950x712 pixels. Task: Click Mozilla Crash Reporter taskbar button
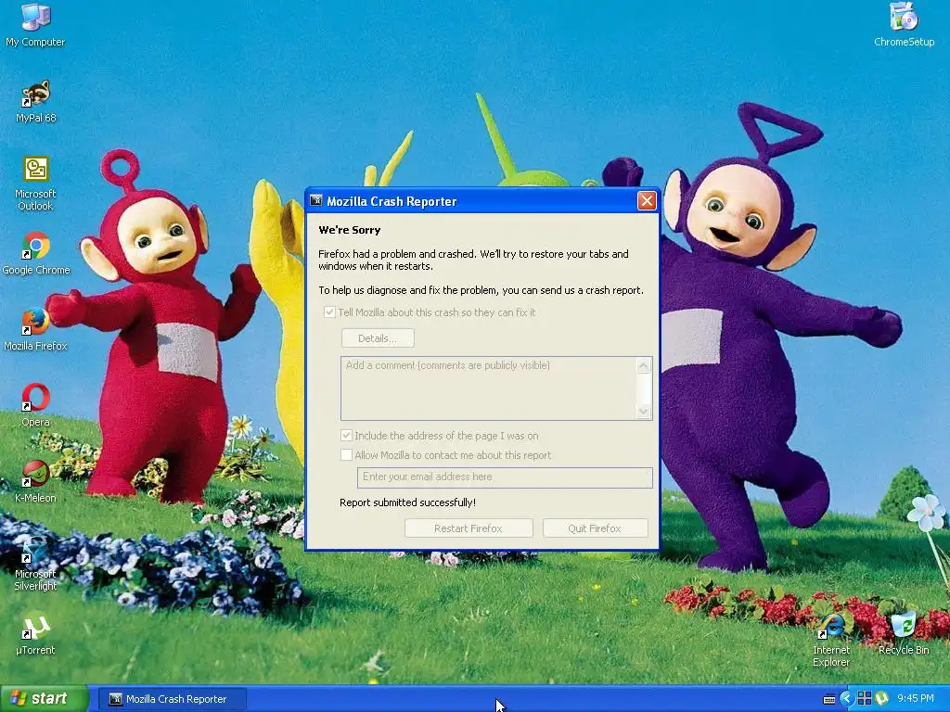coord(173,699)
